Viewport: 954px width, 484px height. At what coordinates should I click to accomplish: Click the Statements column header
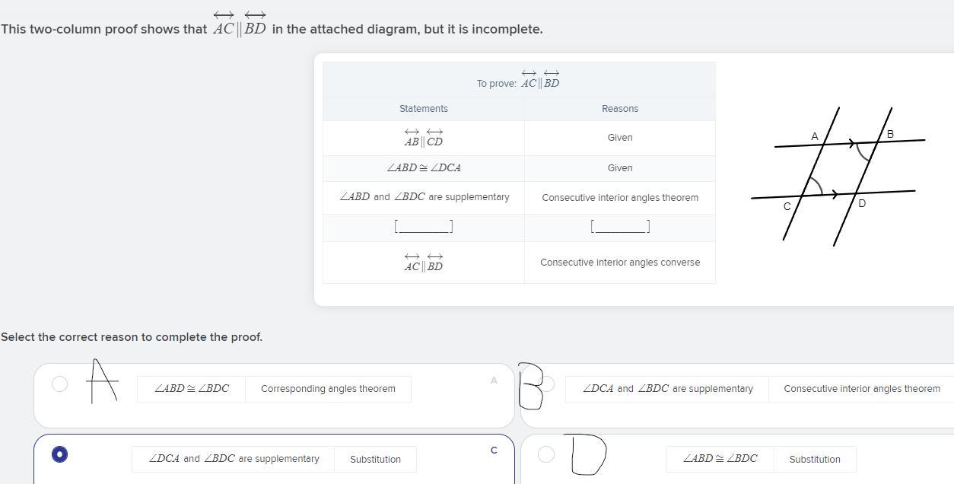pos(424,109)
